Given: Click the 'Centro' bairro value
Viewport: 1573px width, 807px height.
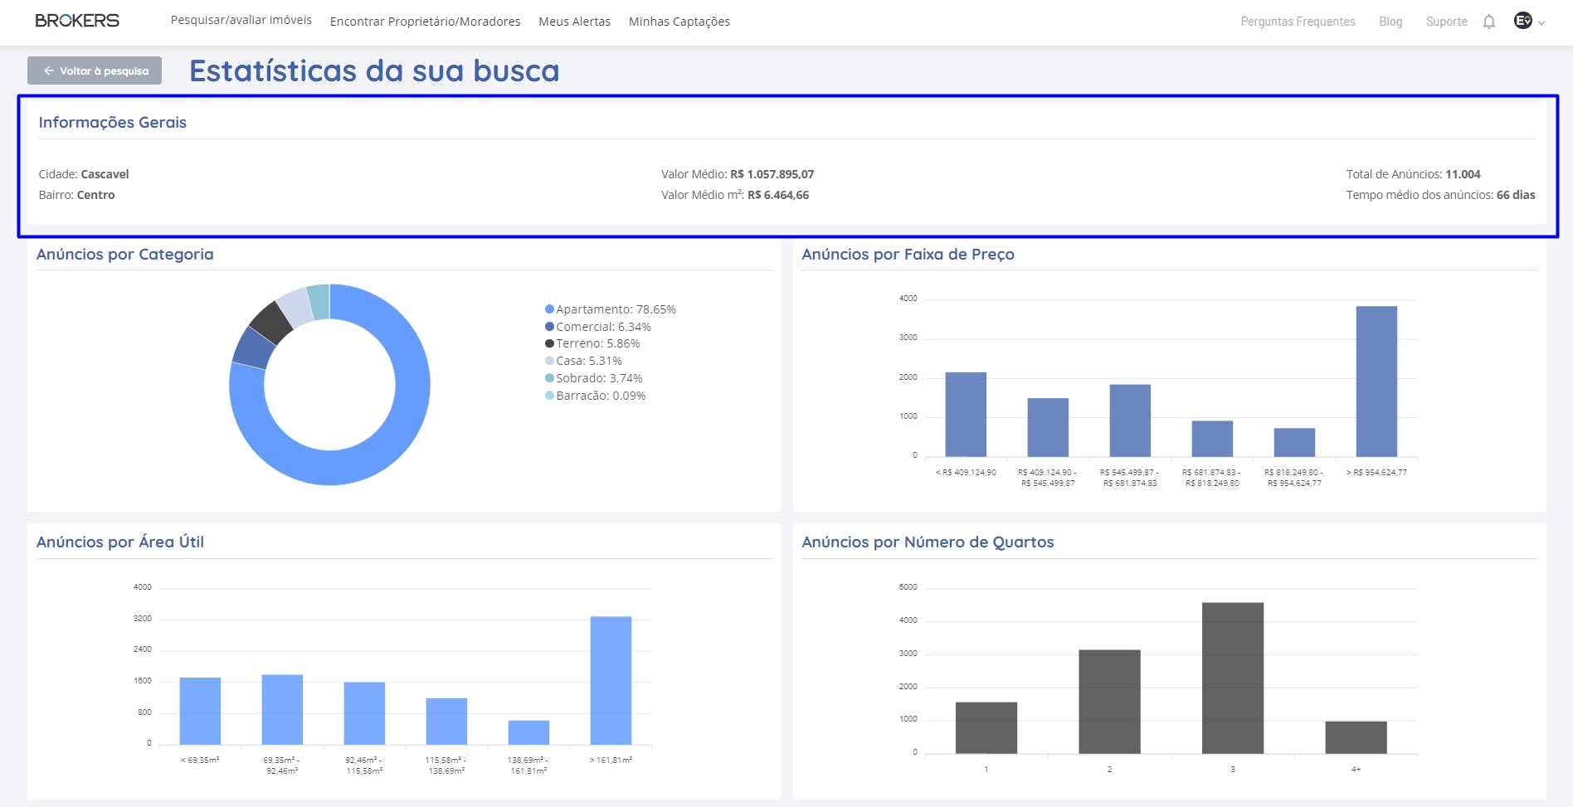Looking at the screenshot, I should (x=95, y=195).
